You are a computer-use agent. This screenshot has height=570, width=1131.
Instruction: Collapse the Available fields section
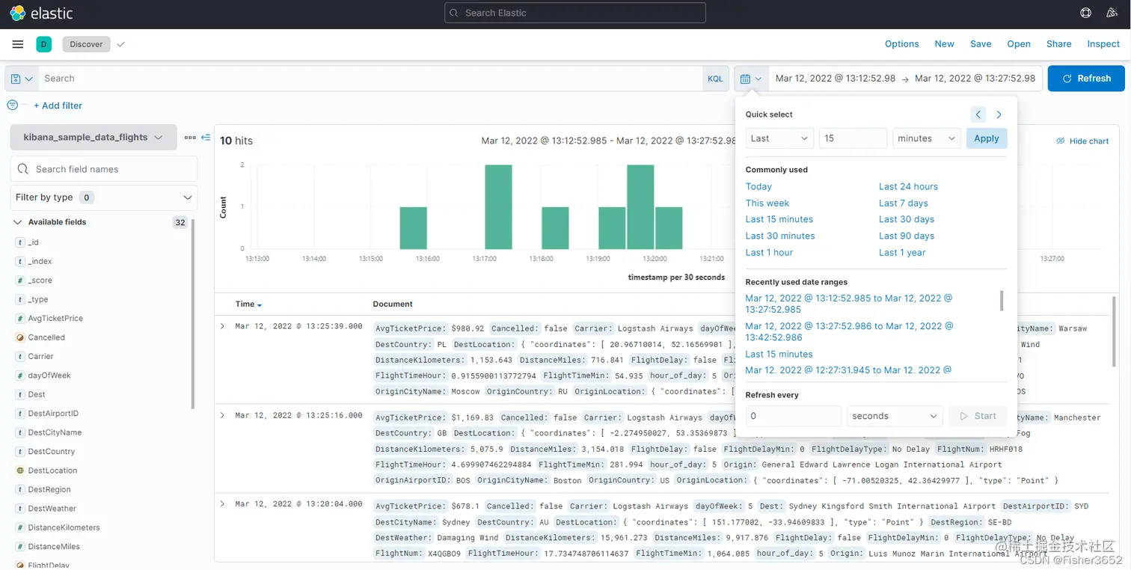pyautogui.click(x=18, y=222)
